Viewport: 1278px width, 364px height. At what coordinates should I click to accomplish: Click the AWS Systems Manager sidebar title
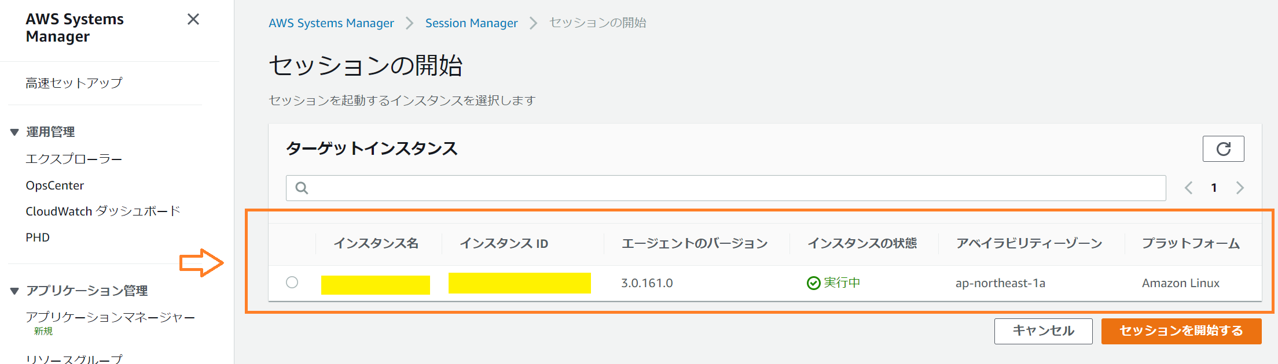pos(75,28)
